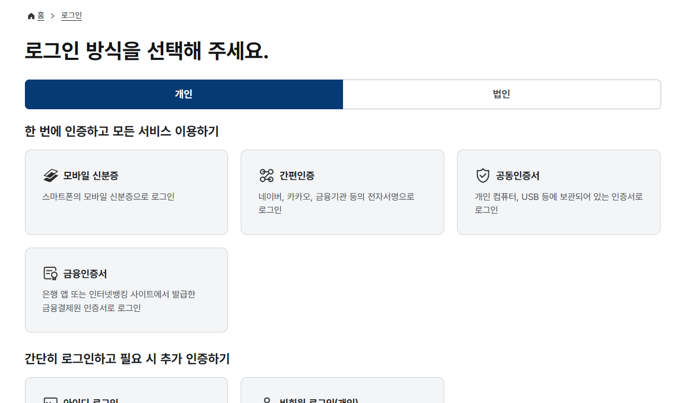Click heading '로그인 방식을 선택해 주세요.'
The height and width of the screenshot is (403, 685).
point(147,51)
